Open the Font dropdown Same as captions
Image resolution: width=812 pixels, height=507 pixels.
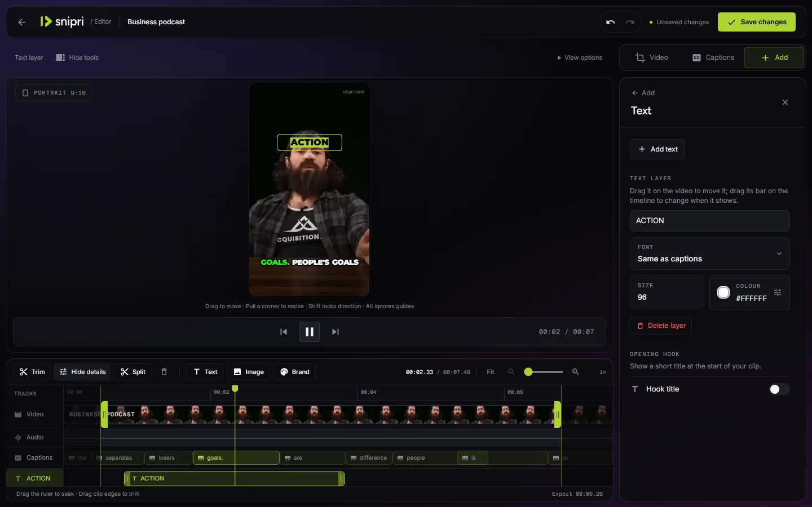coord(709,253)
